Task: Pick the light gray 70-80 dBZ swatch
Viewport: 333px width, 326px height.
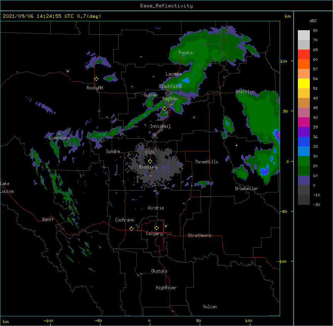Action: pos(304,35)
